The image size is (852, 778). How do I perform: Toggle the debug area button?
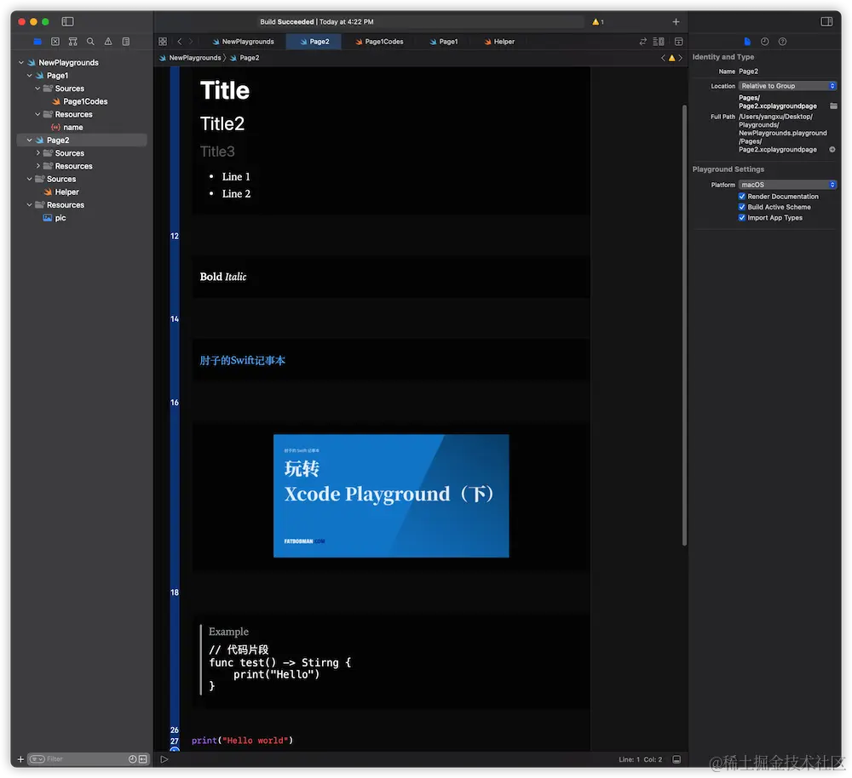[x=676, y=759]
